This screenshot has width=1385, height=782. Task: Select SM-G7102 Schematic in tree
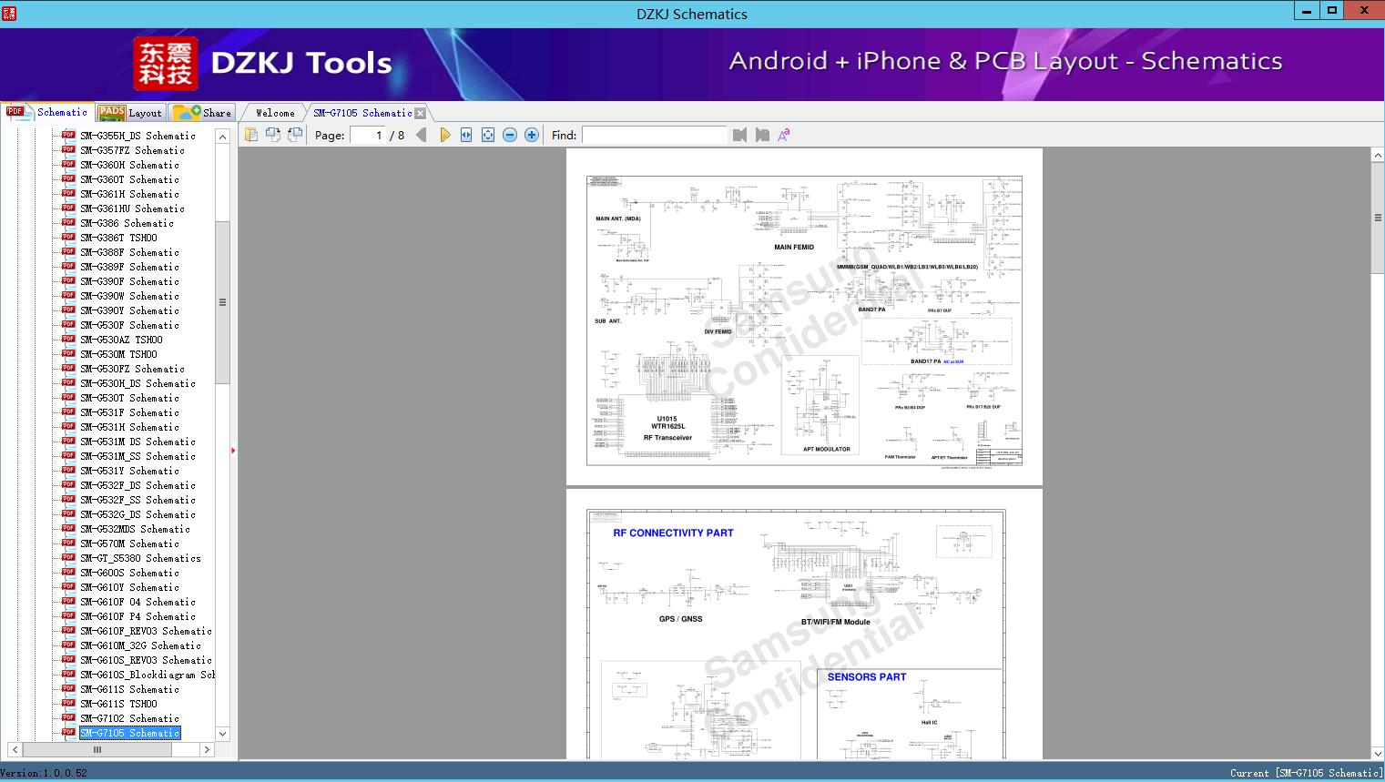pos(129,718)
